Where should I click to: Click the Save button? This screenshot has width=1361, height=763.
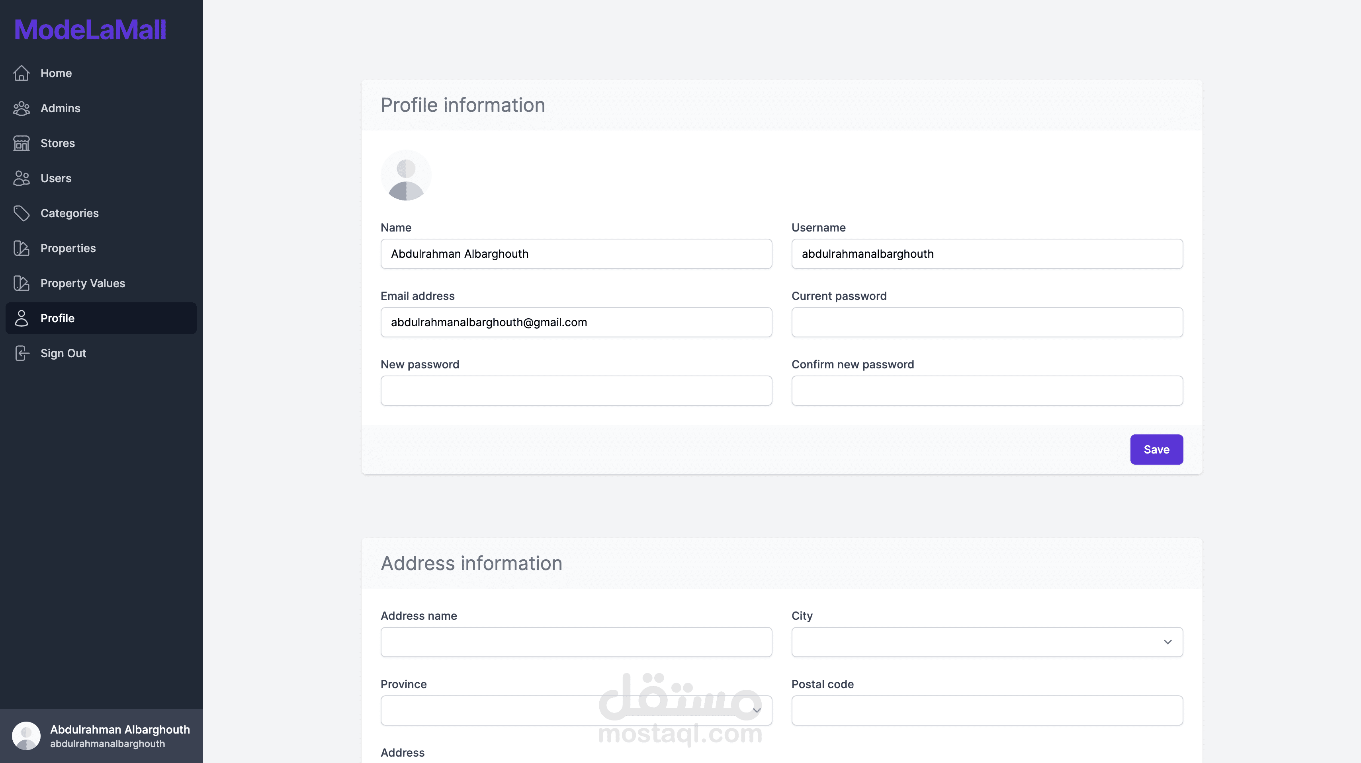[x=1157, y=449]
